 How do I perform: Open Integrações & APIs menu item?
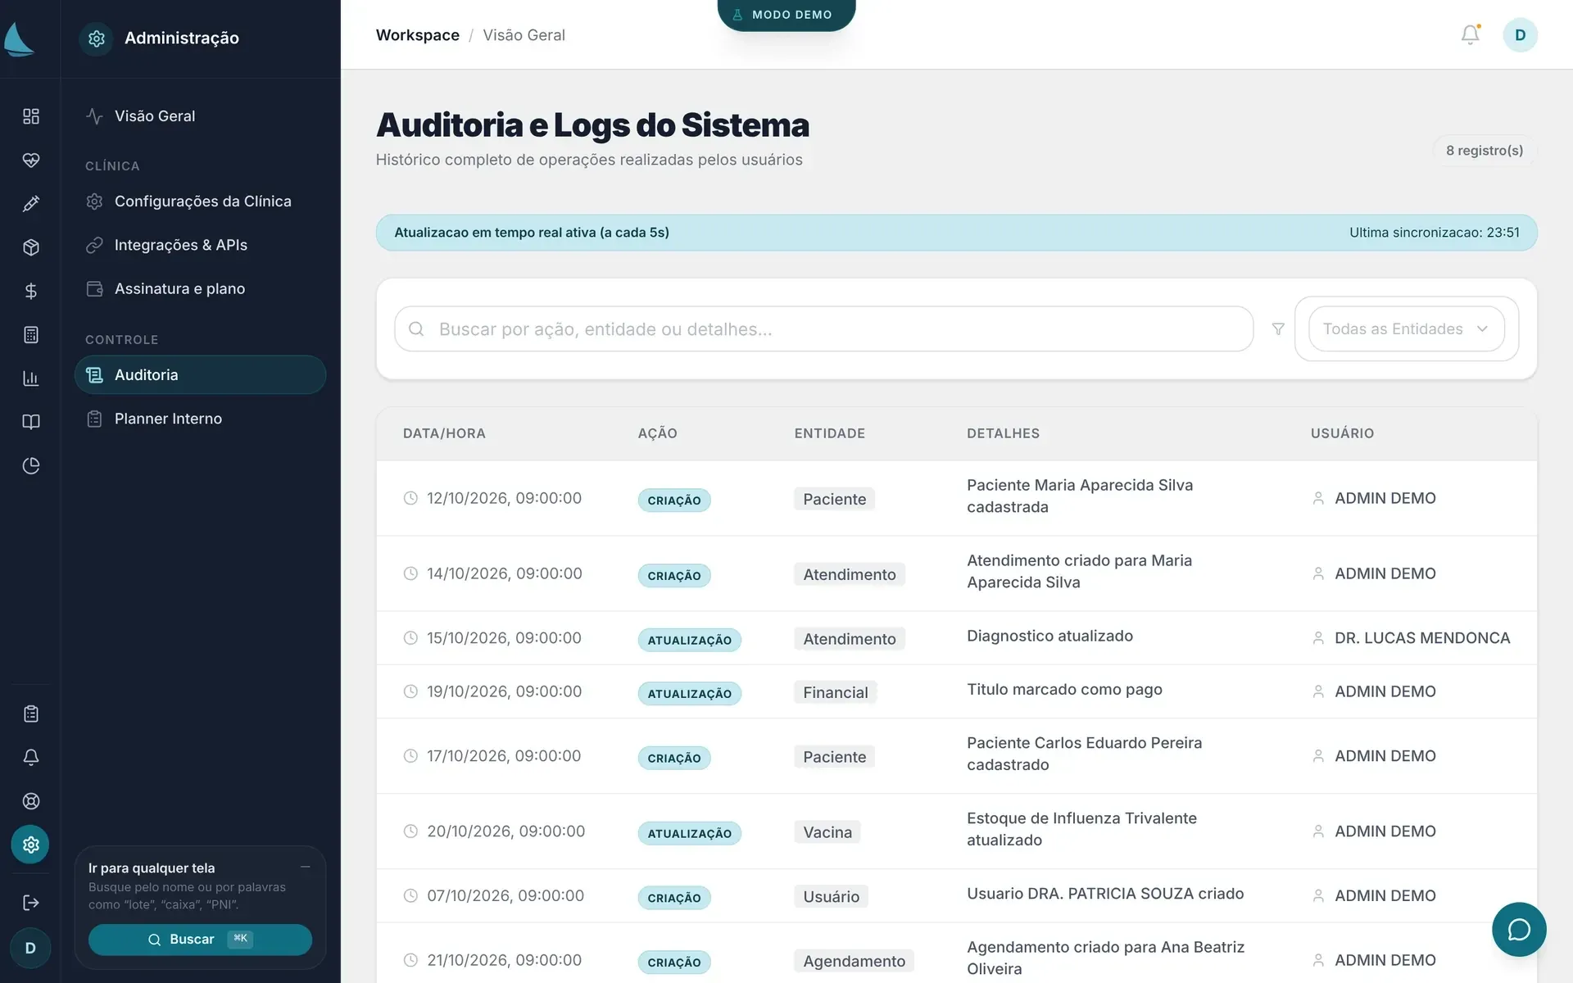[200, 245]
